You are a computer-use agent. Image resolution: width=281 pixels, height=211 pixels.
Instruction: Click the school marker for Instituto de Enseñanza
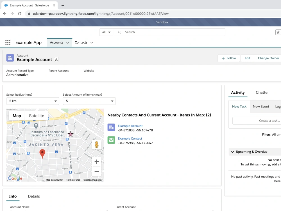[36, 126]
